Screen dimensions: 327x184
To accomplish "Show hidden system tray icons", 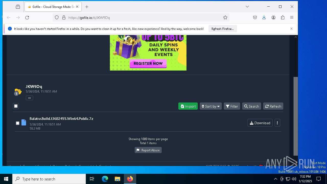I will [x=275, y=179].
